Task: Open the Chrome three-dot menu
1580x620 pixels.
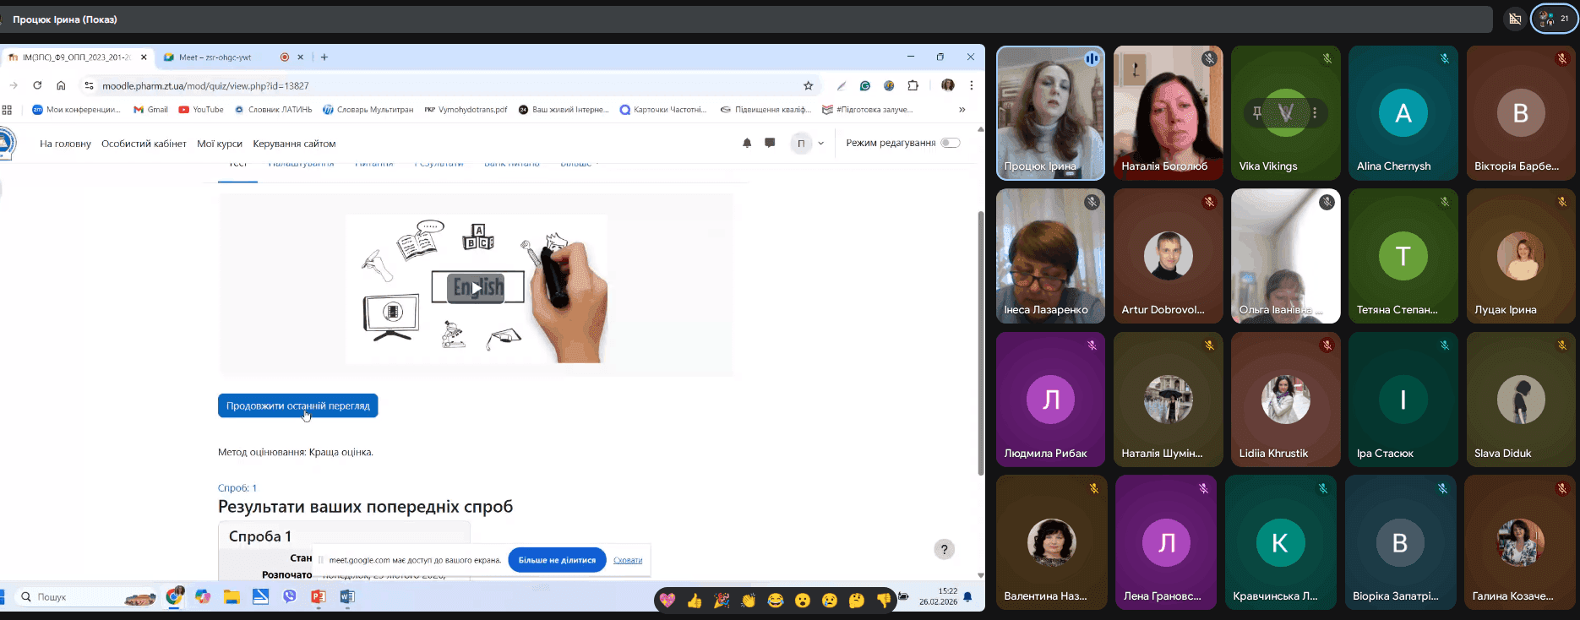Action: click(972, 85)
